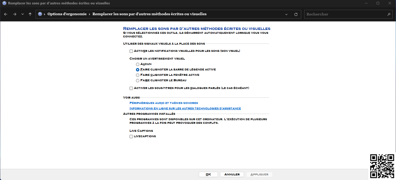Click the magnifier search icon

[x=389, y=14]
